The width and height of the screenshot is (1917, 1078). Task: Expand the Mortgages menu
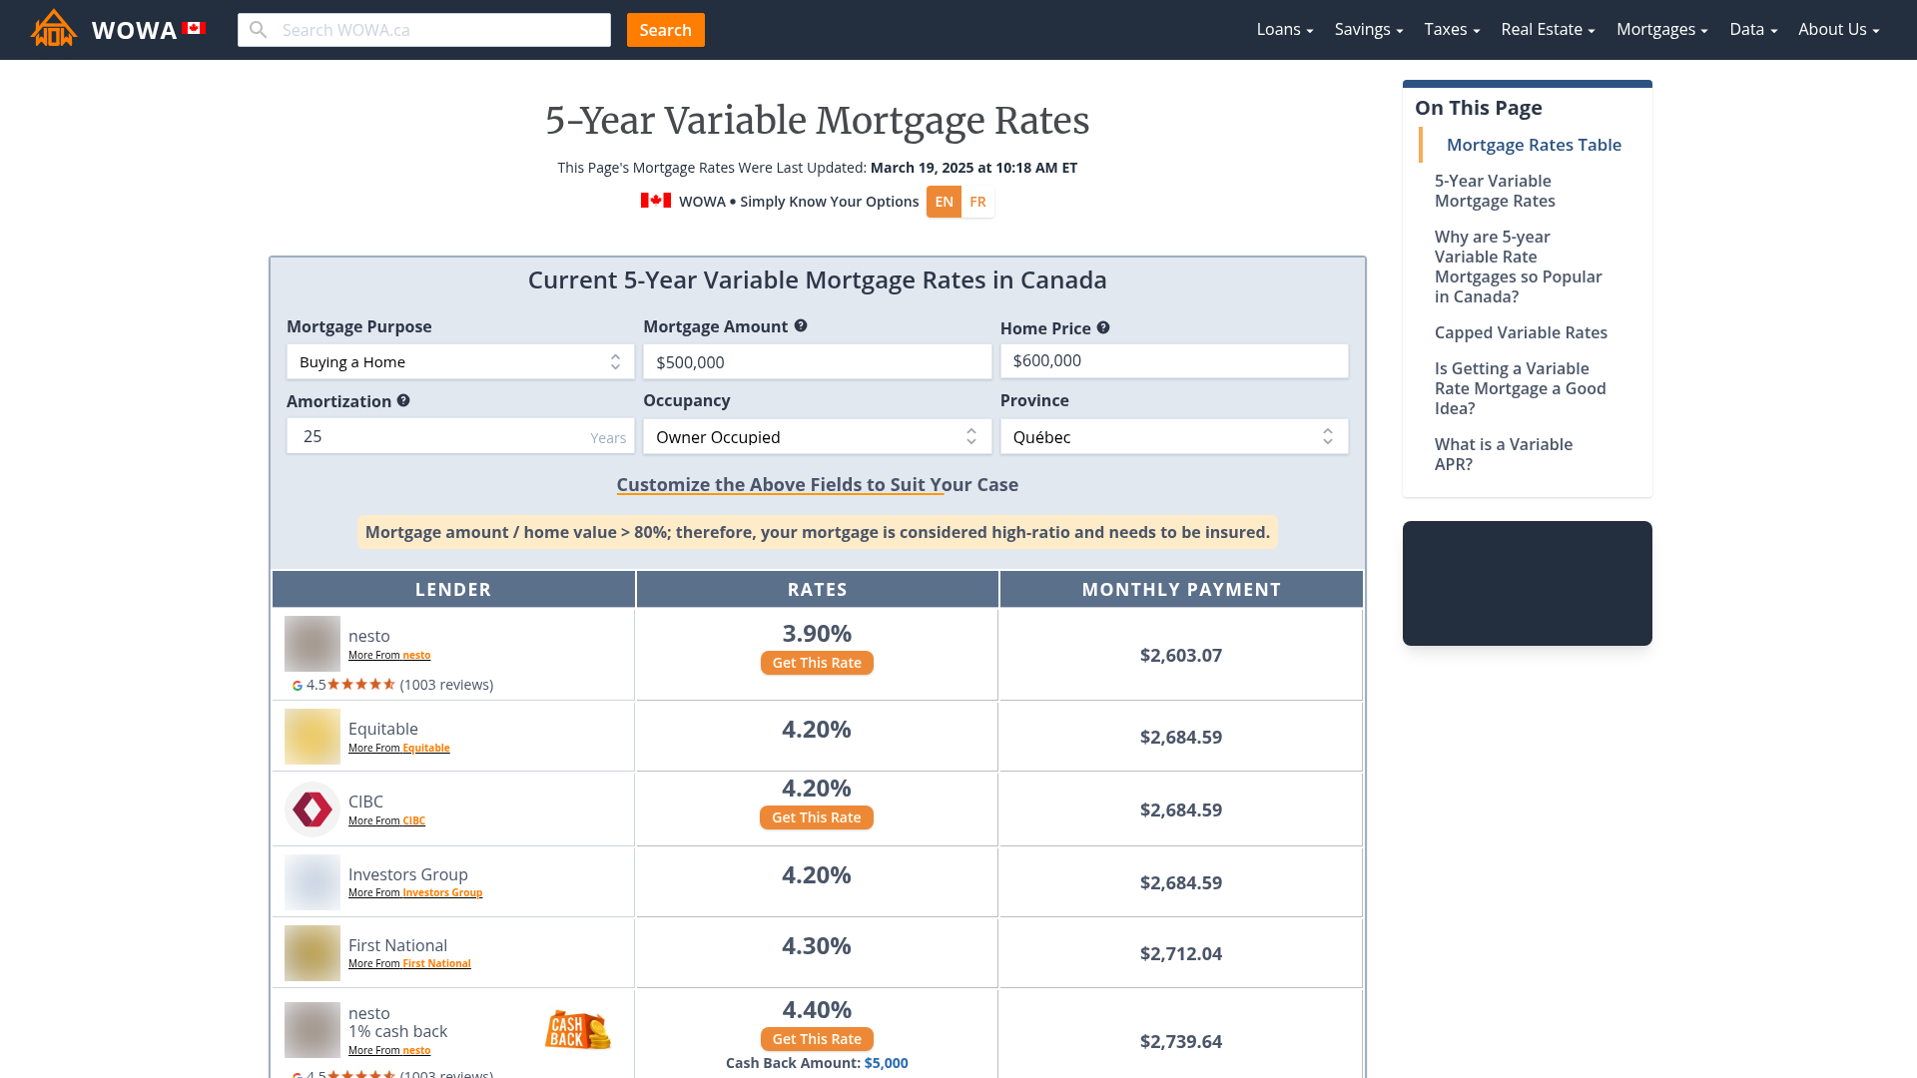[x=1662, y=30]
